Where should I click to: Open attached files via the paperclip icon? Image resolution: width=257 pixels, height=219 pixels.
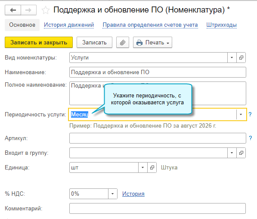click(123, 42)
